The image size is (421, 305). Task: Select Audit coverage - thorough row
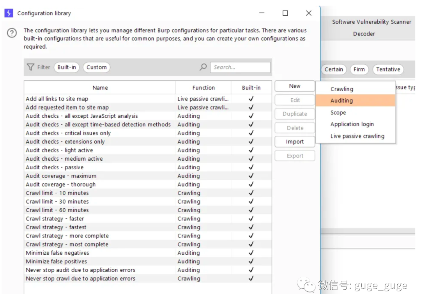pos(148,184)
